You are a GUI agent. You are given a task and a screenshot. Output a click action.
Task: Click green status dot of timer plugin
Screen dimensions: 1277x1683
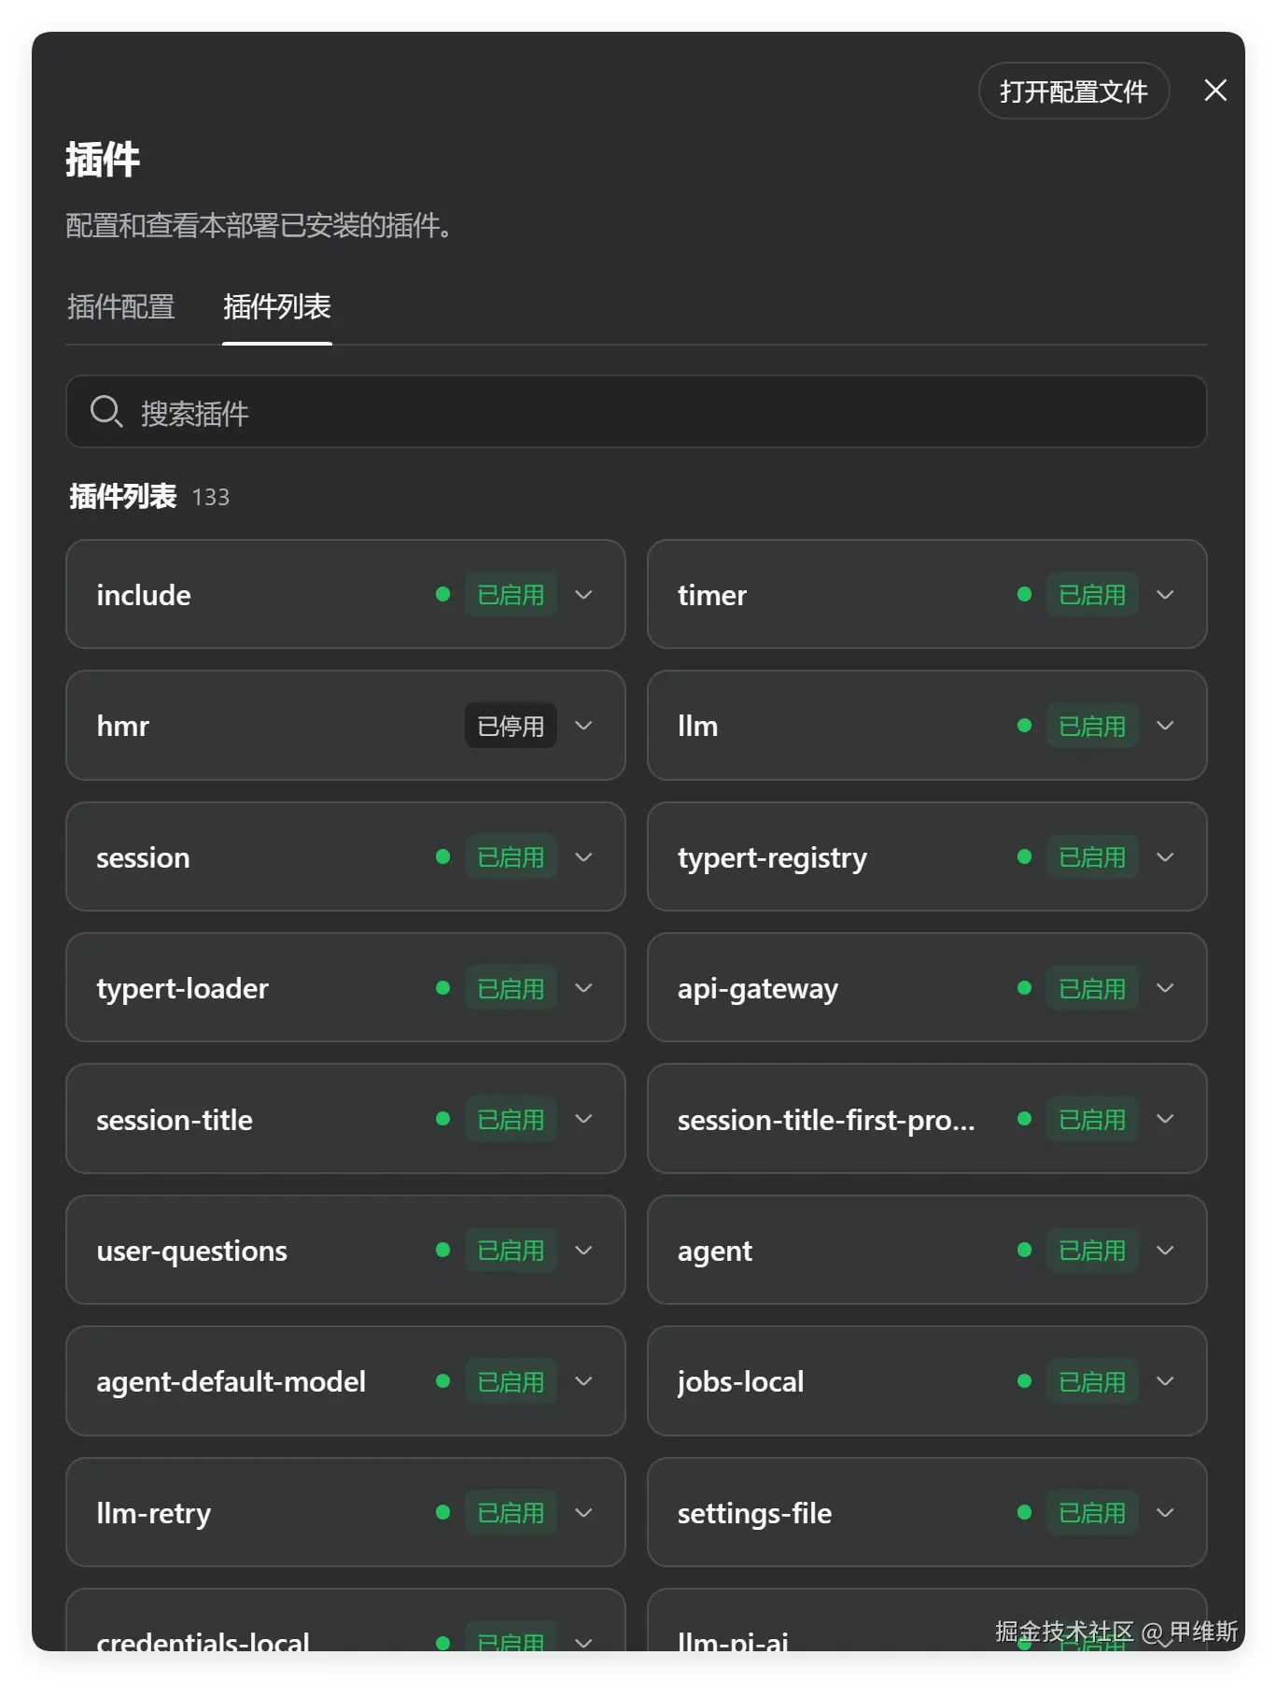click(1024, 594)
